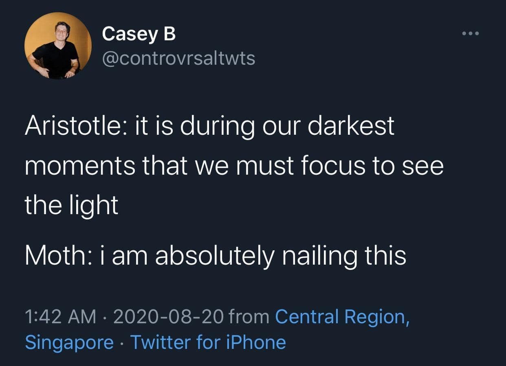Open the Casey B display name
This screenshot has height=366, width=506.
(x=139, y=33)
